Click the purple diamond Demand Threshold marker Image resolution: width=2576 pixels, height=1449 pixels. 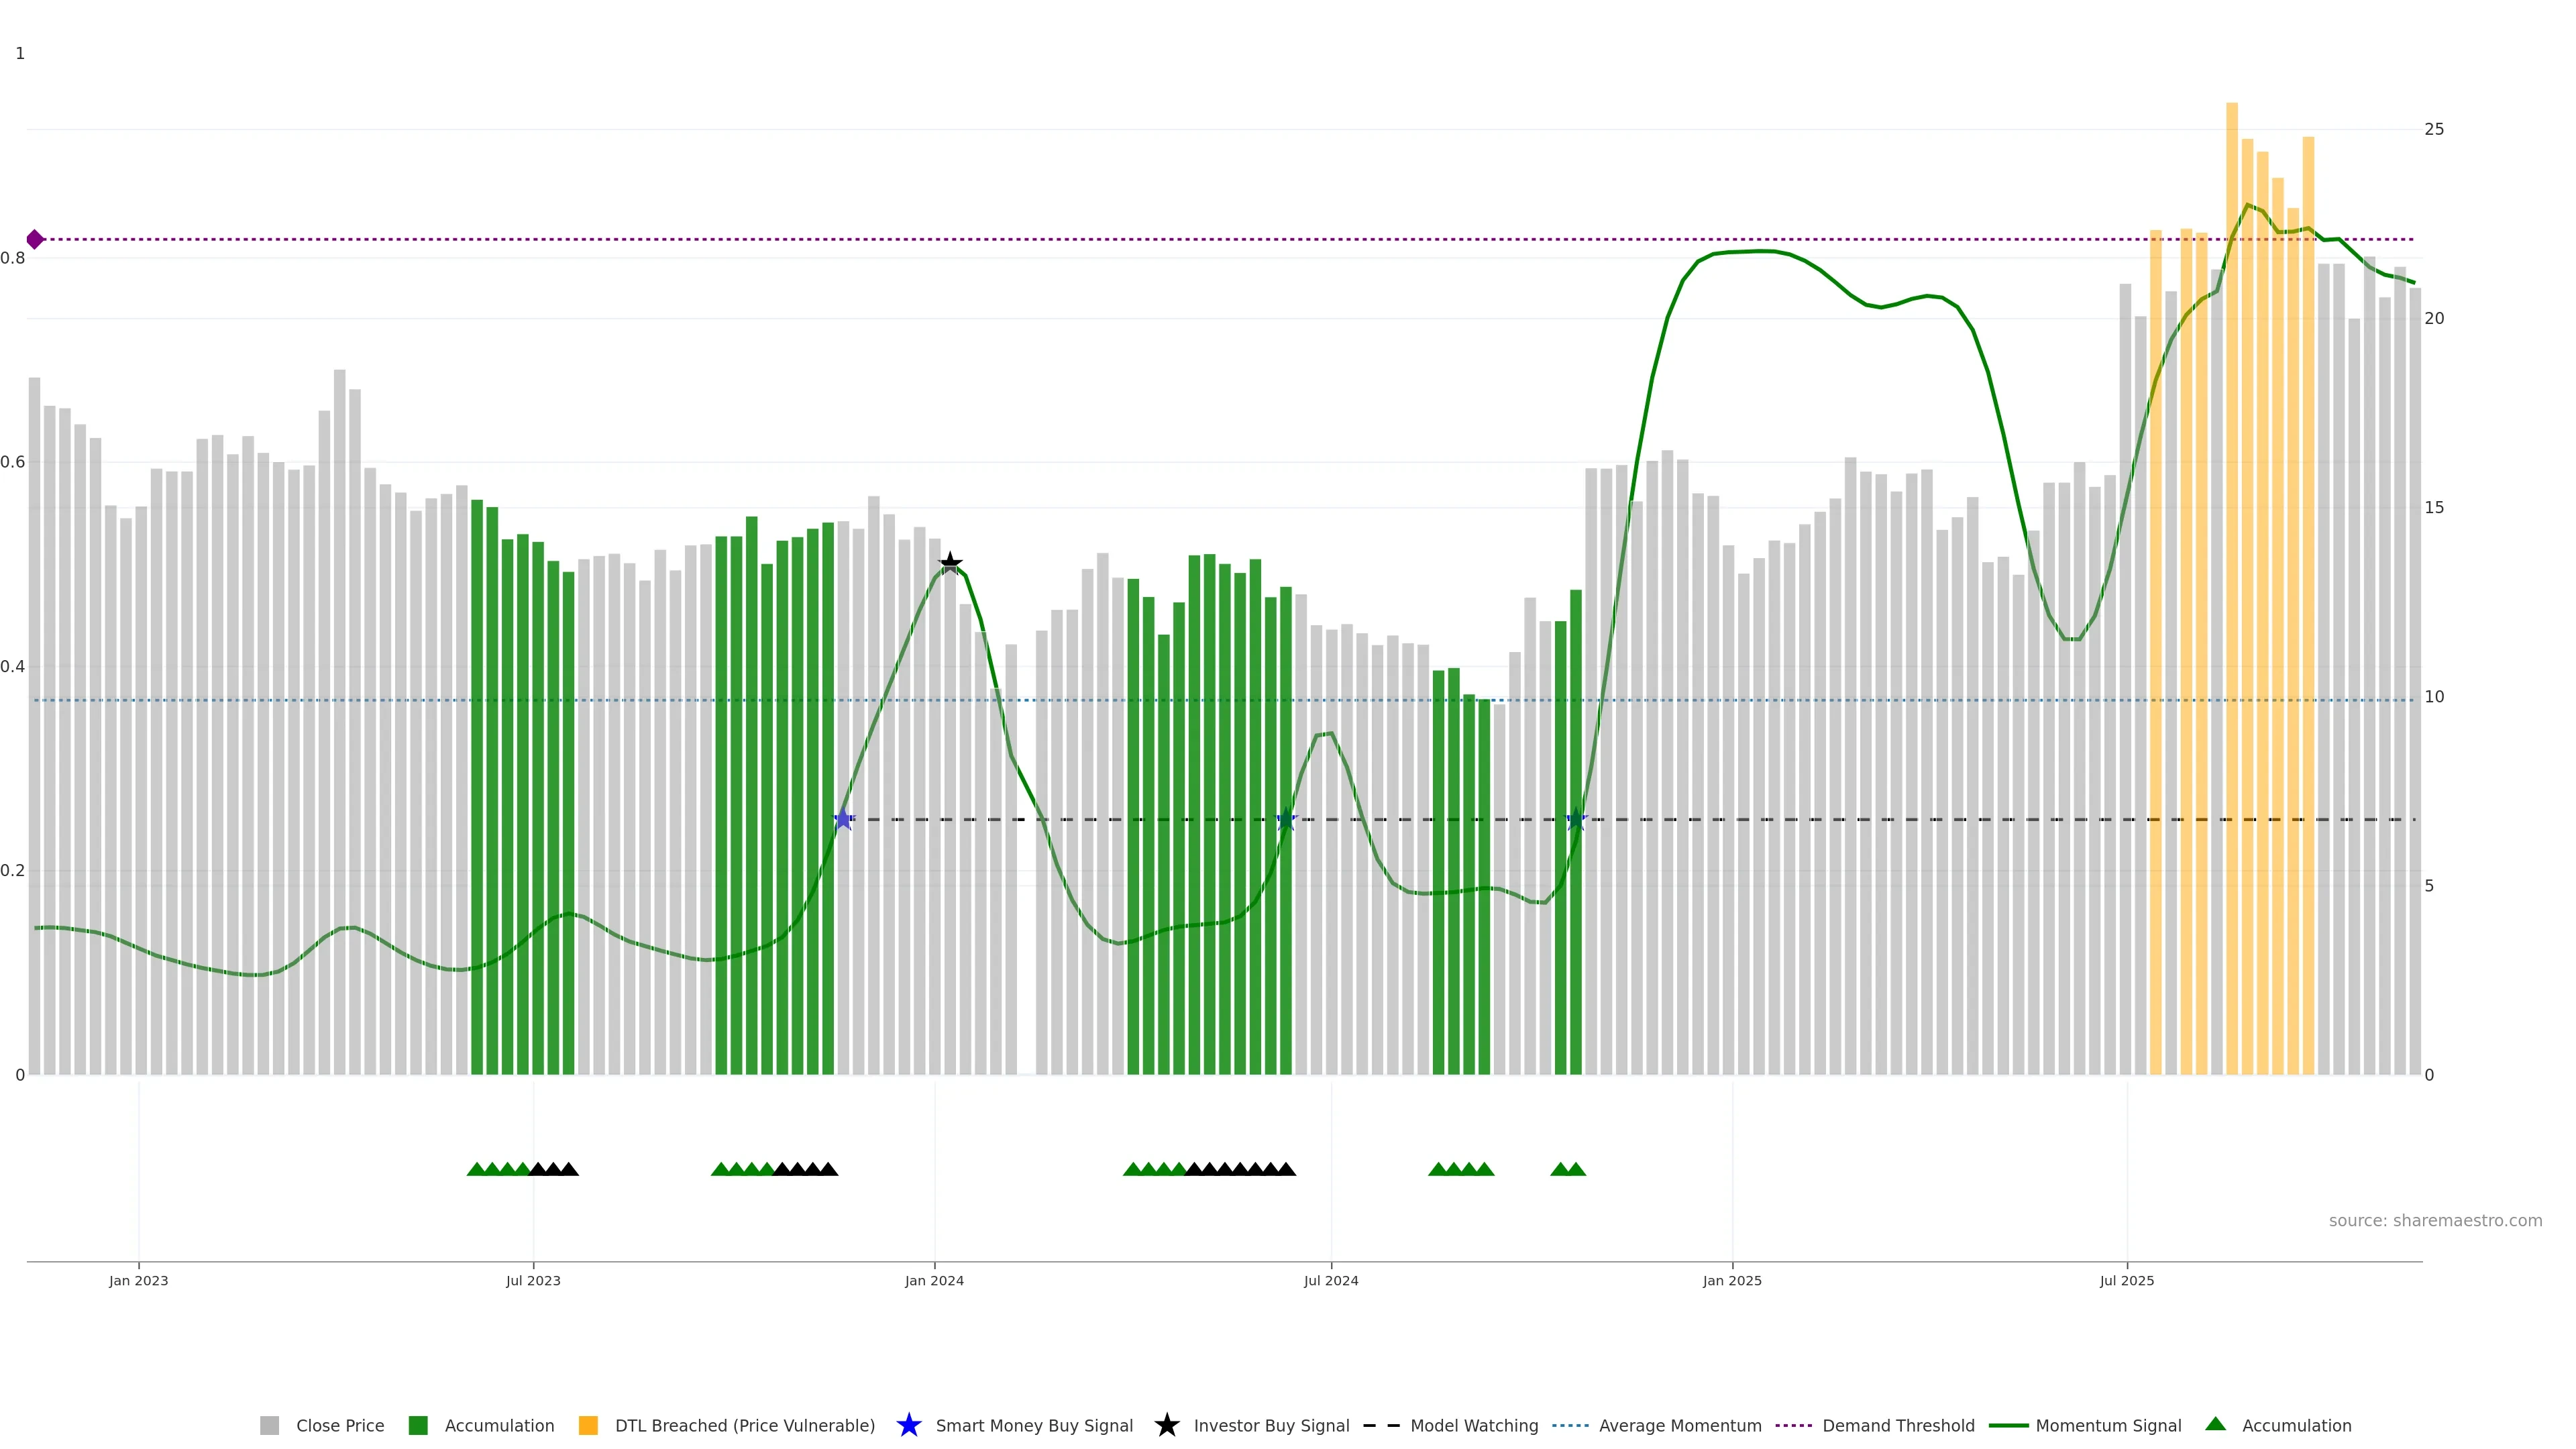pos(35,239)
